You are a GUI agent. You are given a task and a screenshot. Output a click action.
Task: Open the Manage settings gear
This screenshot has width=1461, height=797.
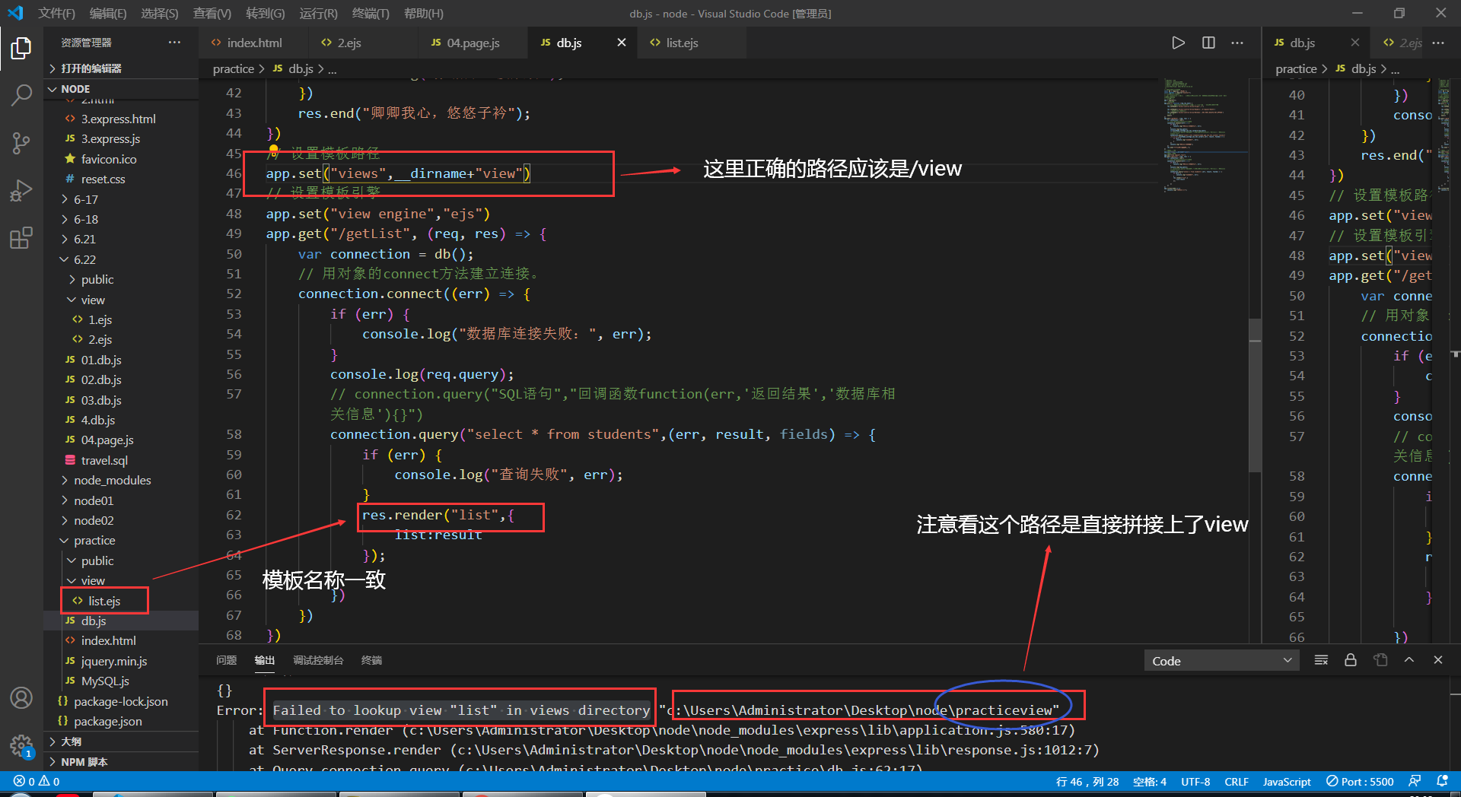click(21, 746)
